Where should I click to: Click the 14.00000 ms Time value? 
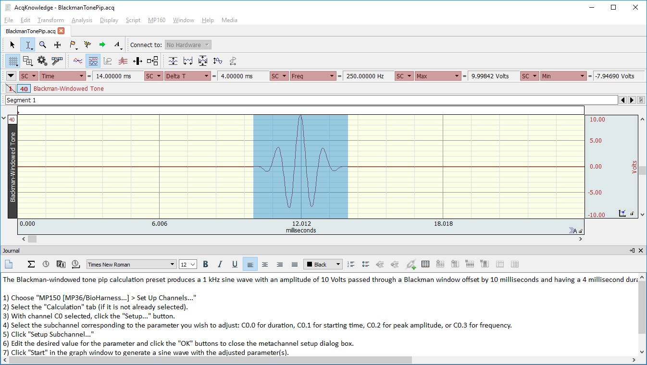[118, 76]
